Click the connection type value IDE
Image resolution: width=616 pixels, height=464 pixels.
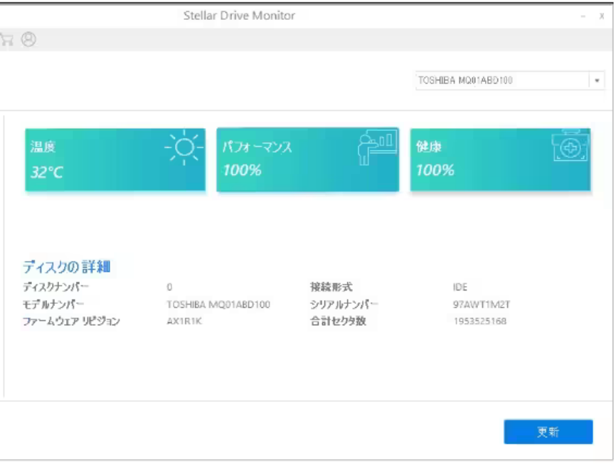pyautogui.click(x=460, y=288)
